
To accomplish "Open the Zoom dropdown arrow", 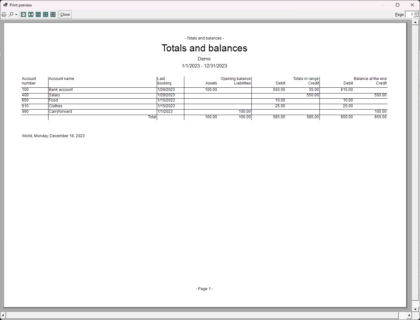I will (x=16, y=14).
